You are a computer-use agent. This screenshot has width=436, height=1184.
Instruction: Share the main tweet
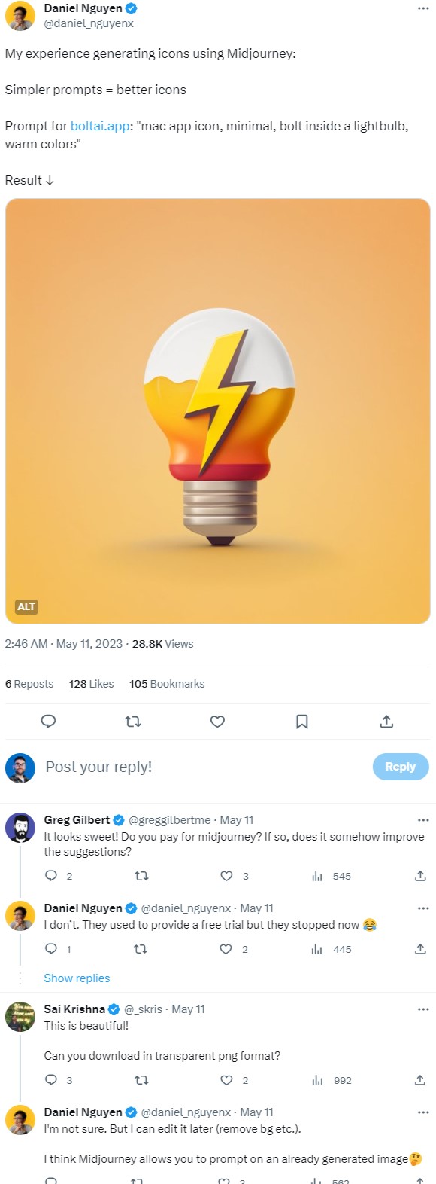point(386,721)
